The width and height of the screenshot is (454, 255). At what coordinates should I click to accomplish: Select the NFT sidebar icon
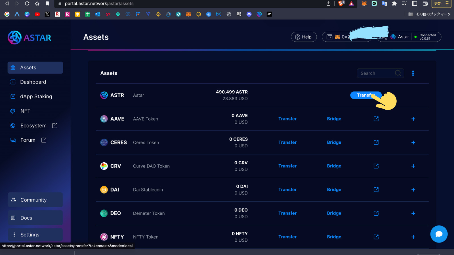click(x=13, y=111)
